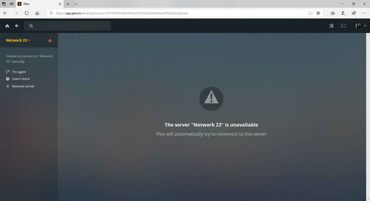370x201 pixels.
Task: Restore down the browser window
Action: click(353, 4)
